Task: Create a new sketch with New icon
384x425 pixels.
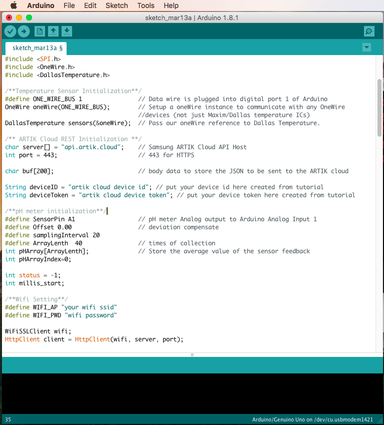Action: [40, 32]
